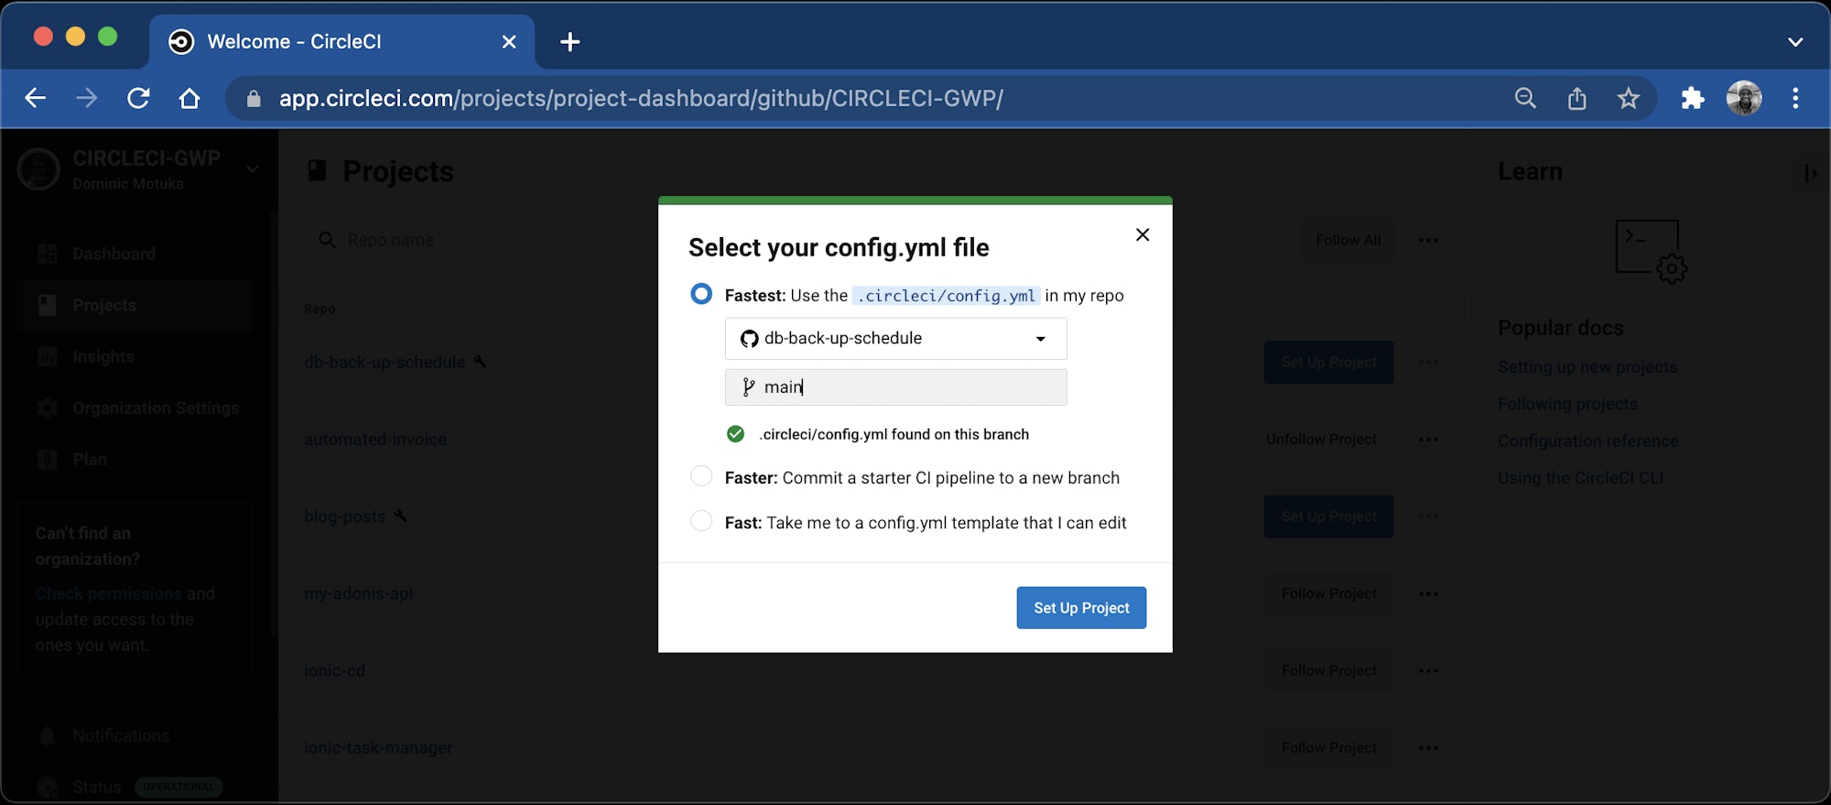Collapse the Learn panel
This screenshot has width=1831, height=805.
(x=1810, y=173)
